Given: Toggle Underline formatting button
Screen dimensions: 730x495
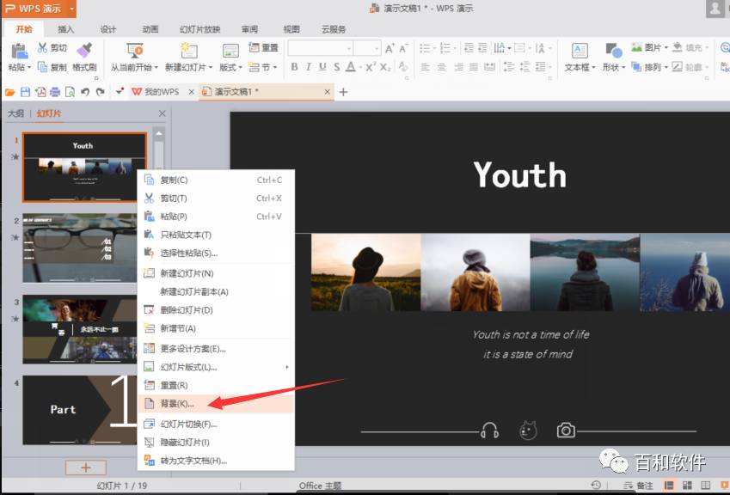Looking at the screenshot, I should pyautogui.click(x=322, y=67).
